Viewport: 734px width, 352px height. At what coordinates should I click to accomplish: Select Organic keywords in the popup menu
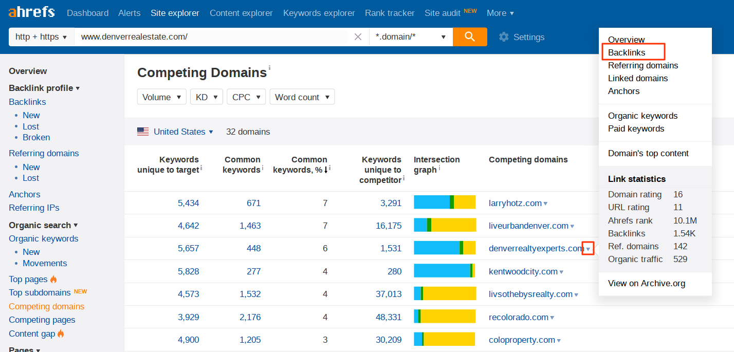[x=643, y=116]
